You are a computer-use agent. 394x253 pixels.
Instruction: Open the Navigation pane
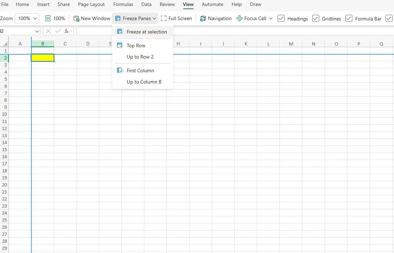pos(216,18)
